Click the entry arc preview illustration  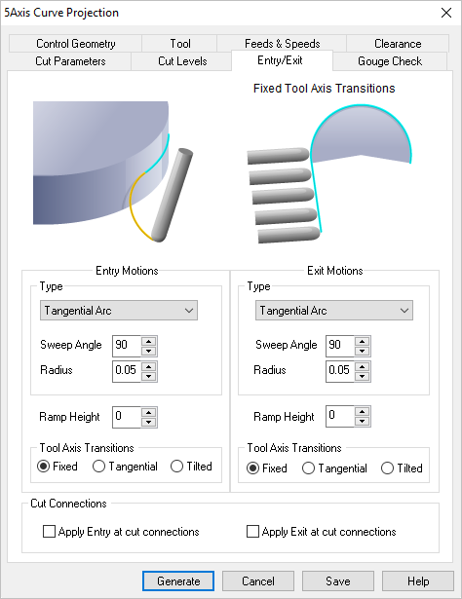113,171
